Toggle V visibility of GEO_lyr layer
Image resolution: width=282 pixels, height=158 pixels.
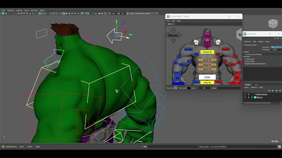[x=245, y=97]
